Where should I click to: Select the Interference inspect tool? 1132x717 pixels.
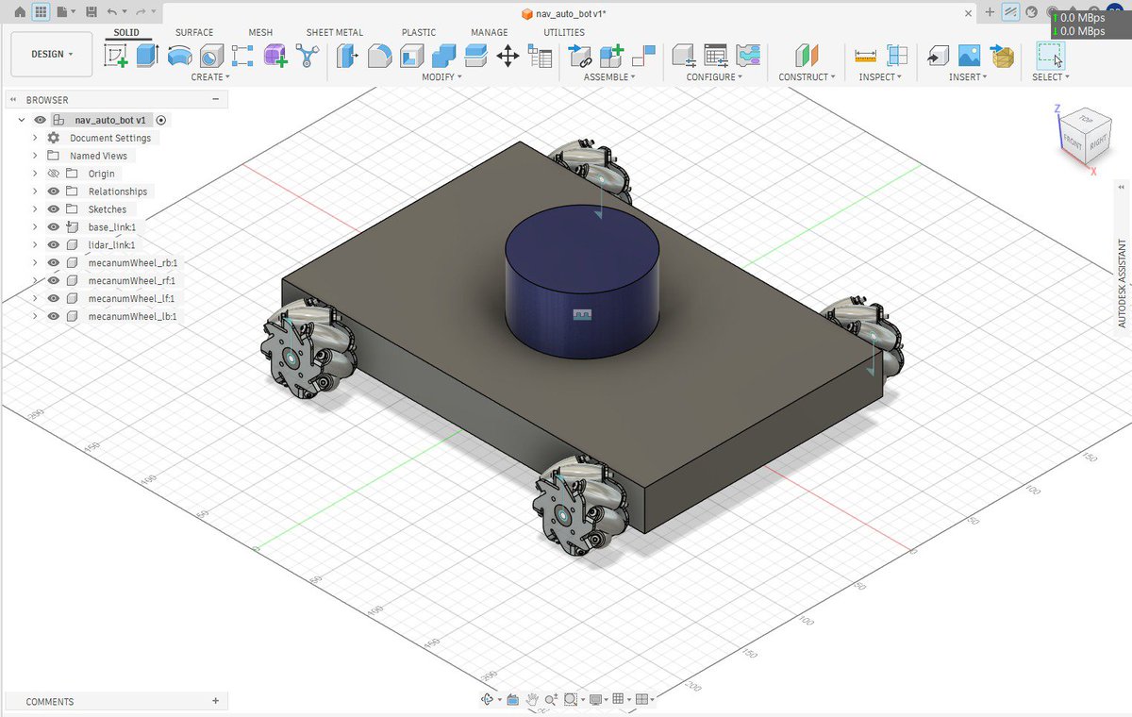897,56
